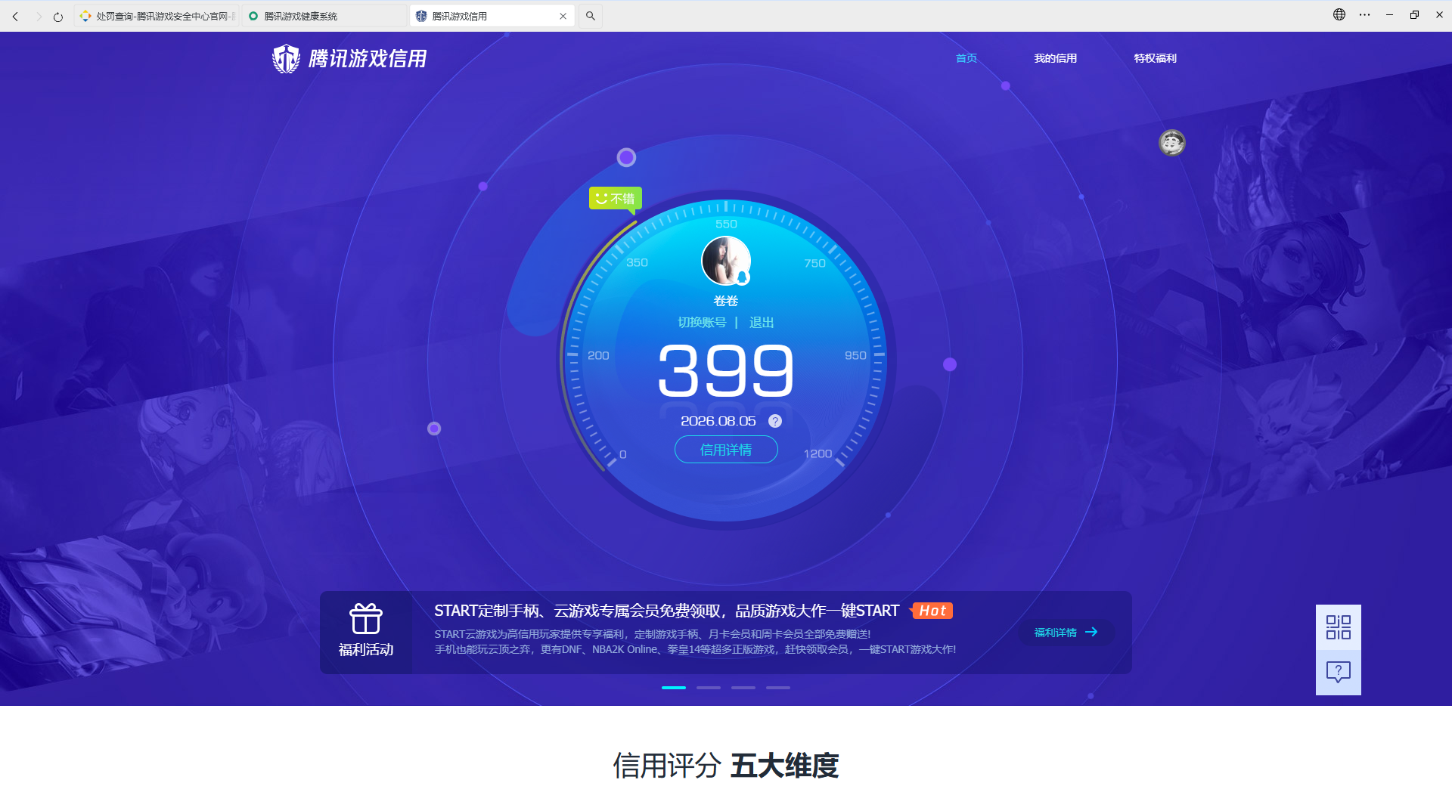The height and width of the screenshot is (786, 1452).
Task: Open 我的信用 navigation item
Action: [x=1056, y=58]
